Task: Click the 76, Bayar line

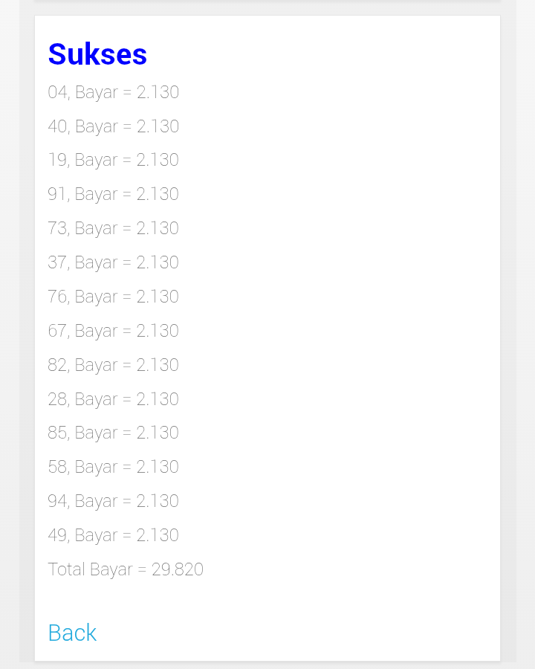Action: (113, 297)
